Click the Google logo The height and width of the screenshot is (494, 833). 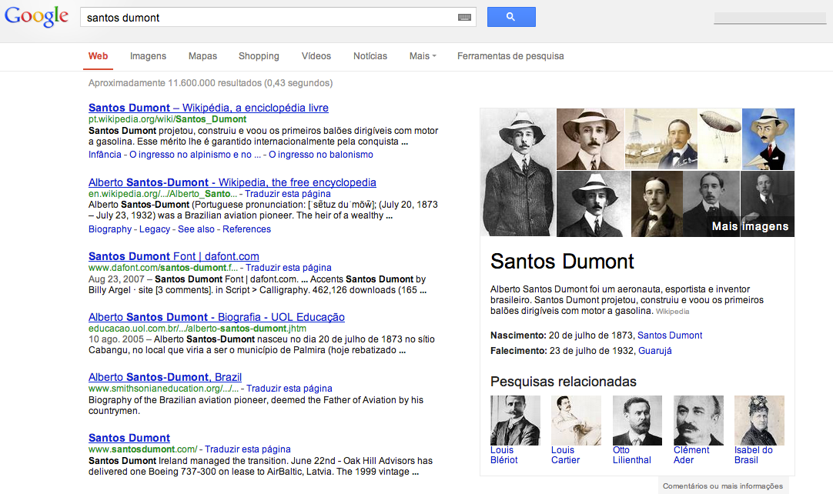point(36,17)
